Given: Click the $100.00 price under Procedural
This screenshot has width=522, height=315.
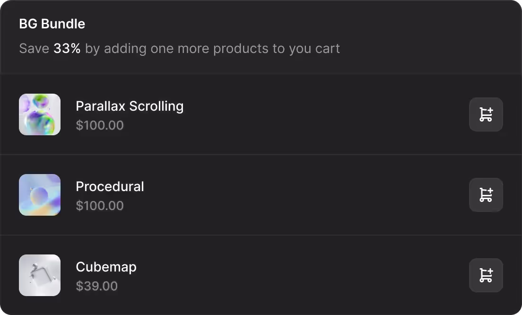Looking at the screenshot, I should pos(100,206).
